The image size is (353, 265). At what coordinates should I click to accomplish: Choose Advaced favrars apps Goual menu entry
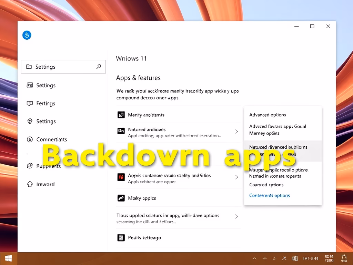point(278,130)
